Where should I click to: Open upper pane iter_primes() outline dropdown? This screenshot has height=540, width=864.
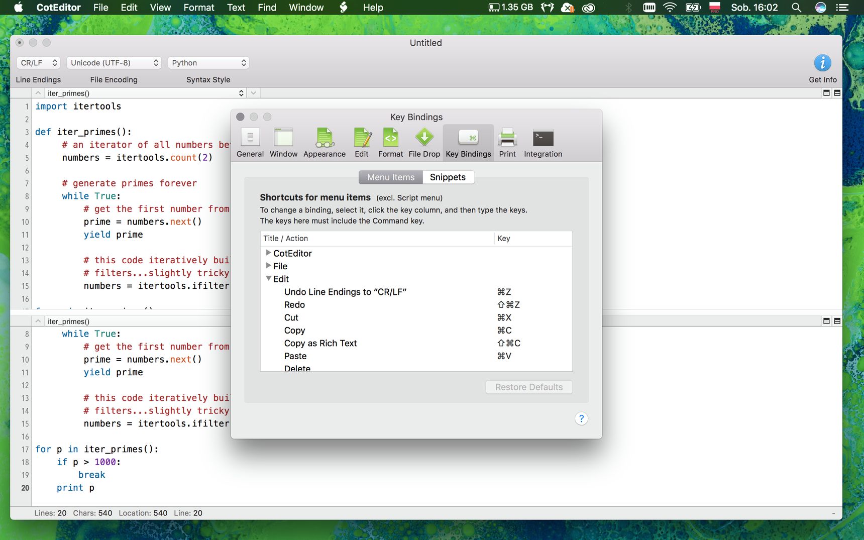(145, 93)
